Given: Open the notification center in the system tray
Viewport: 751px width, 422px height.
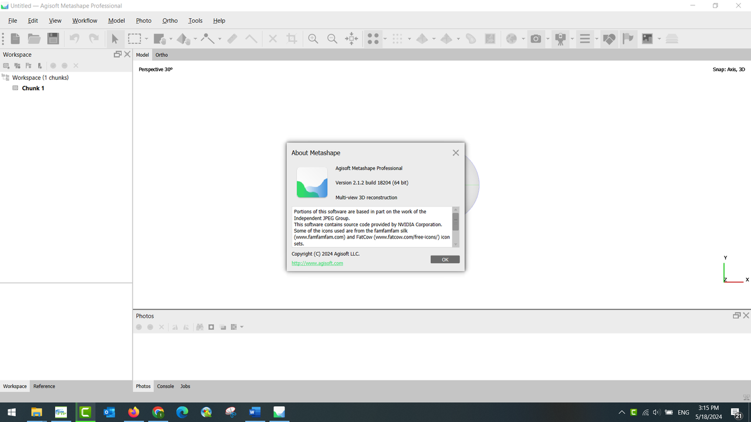Looking at the screenshot, I should pyautogui.click(x=736, y=413).
